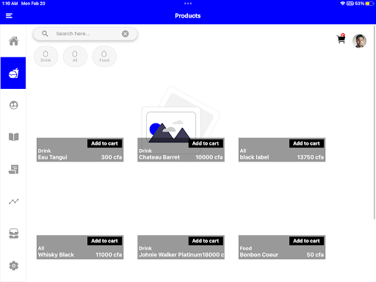Filter products by Food category

(104, 56)
